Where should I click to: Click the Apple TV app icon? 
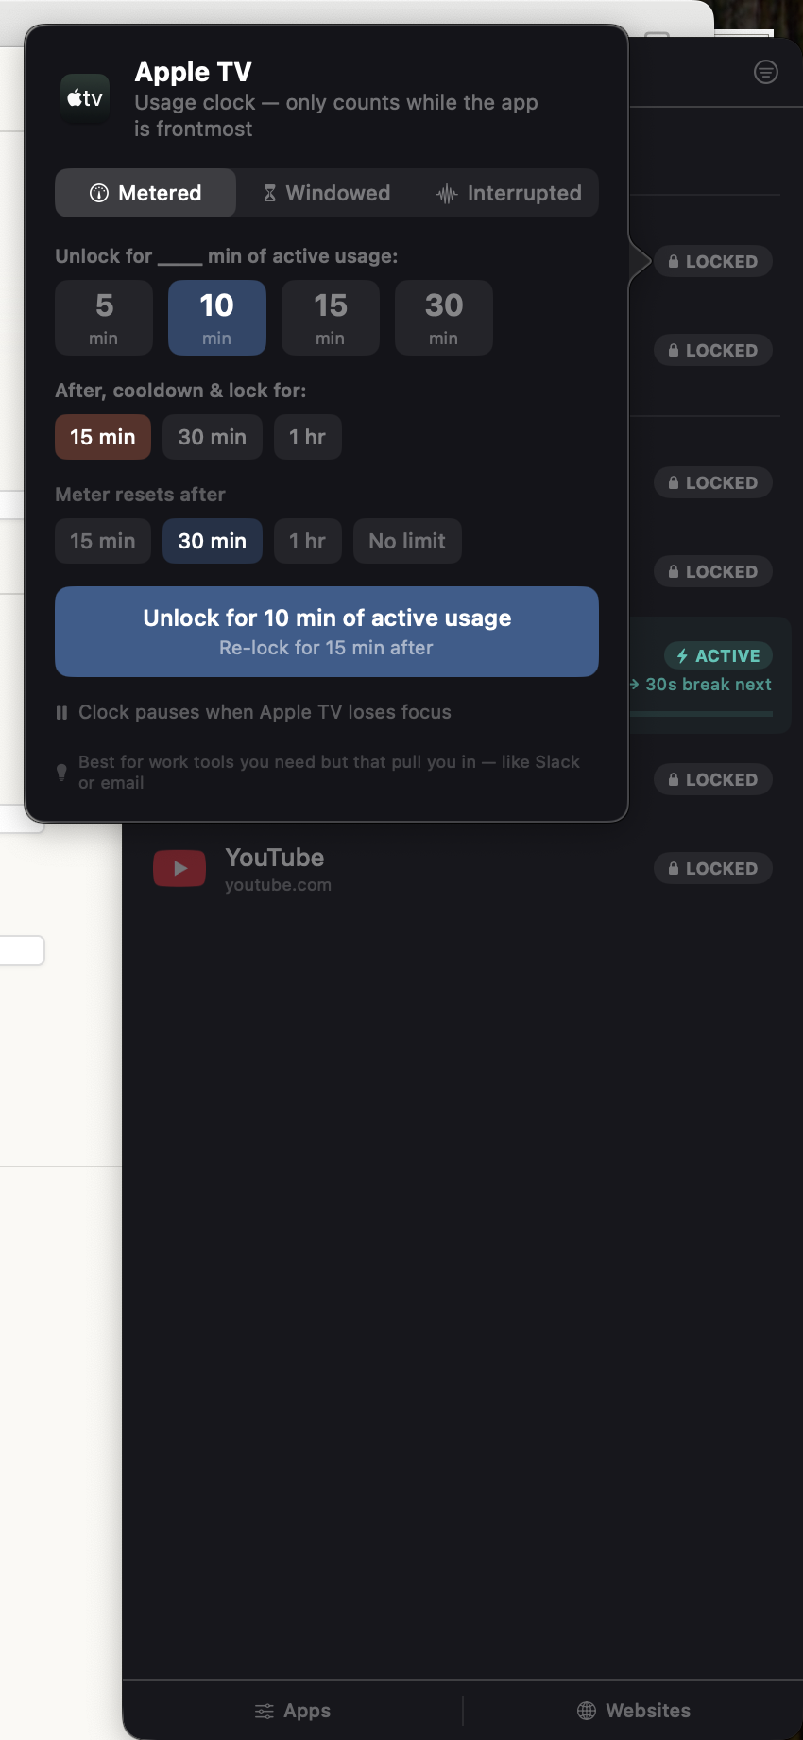click(85, 98)
